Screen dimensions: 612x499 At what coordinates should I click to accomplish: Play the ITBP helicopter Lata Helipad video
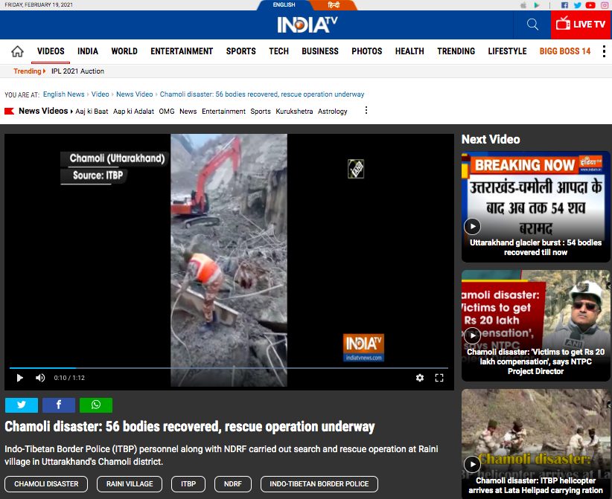click(535, 444)
